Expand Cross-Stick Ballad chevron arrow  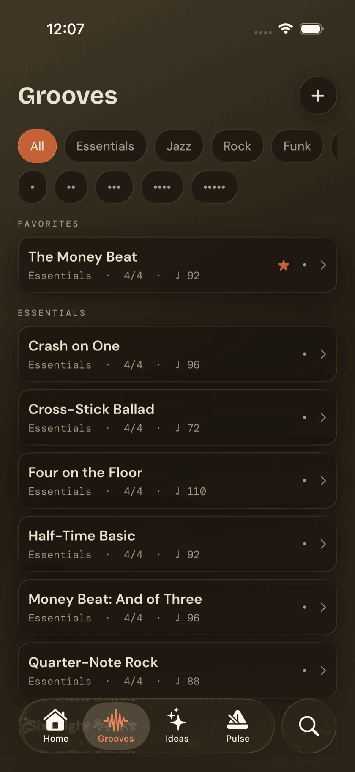(323, 417)
